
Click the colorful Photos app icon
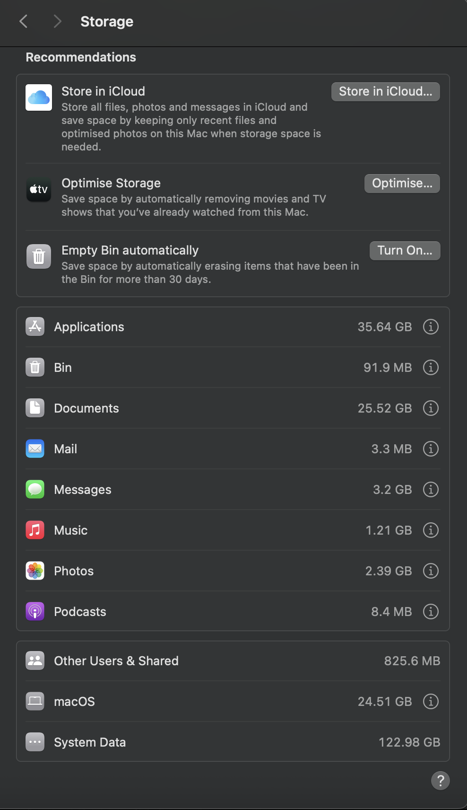(35, 571)
